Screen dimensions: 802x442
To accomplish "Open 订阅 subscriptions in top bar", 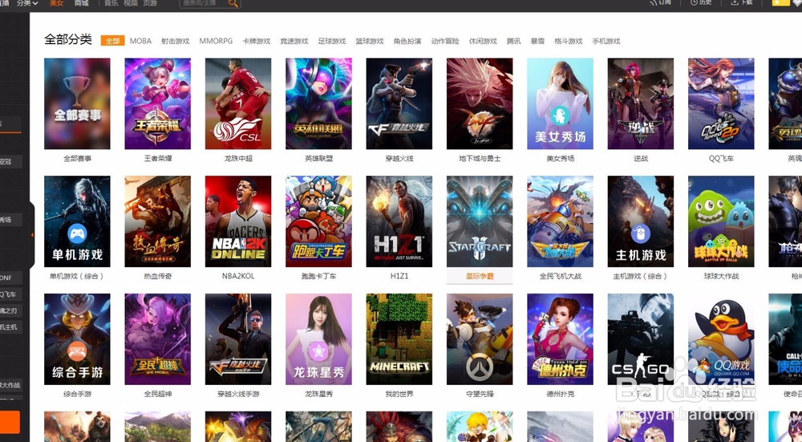I will 660,3.
